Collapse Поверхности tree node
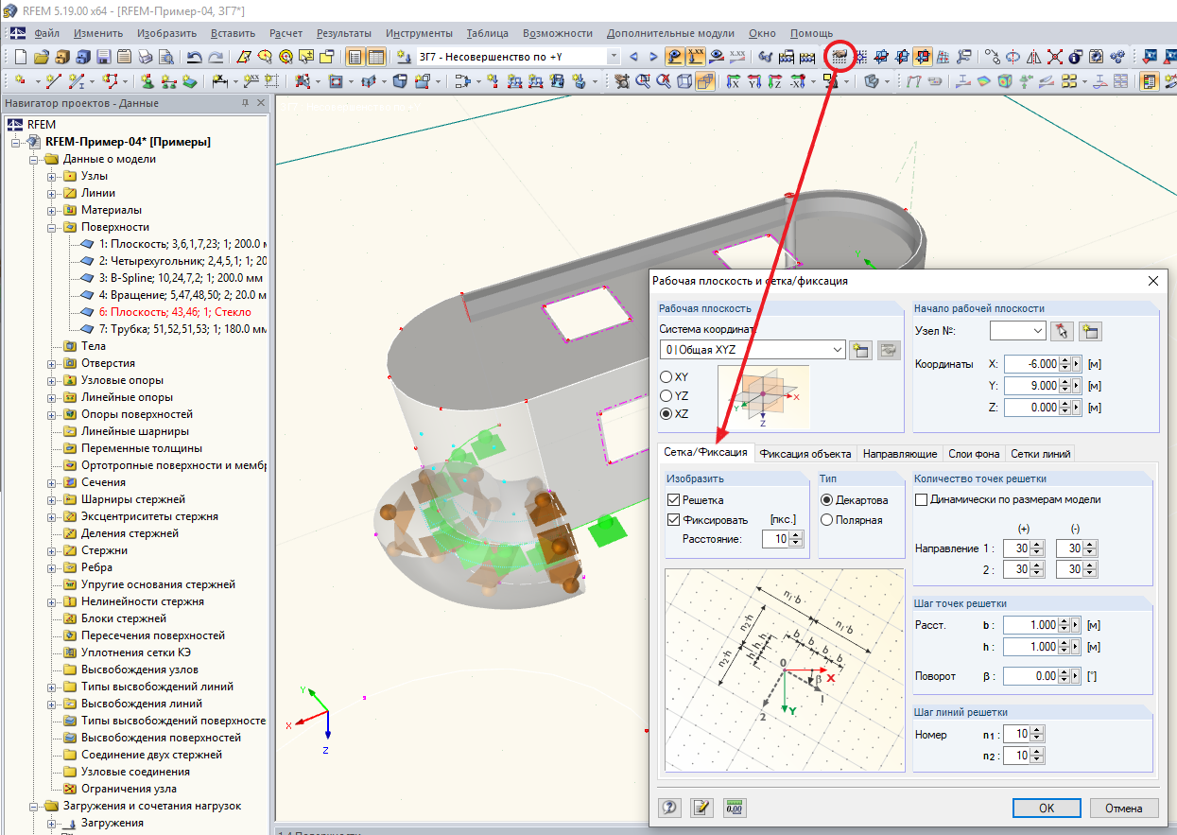Image resolution: width=1177 pixels, height=835 pixels. click(x=51, y=227)
